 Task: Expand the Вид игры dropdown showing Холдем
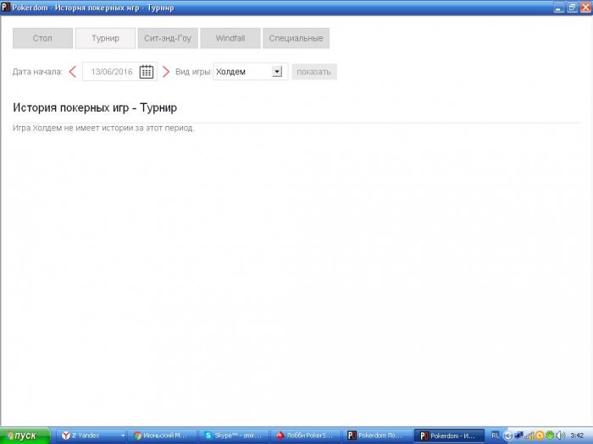tap(249, 71)
